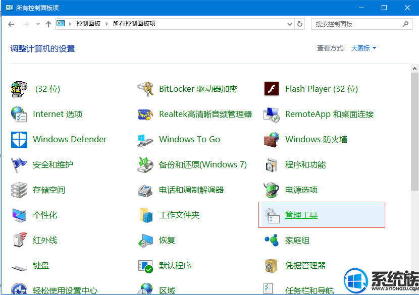Open the recent locations dropdown arrow
This screenshot has width=419, height=295.
coord(38,24)
